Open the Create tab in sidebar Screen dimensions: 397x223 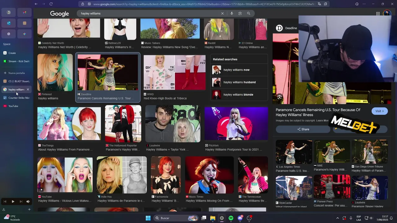(16, 53)
